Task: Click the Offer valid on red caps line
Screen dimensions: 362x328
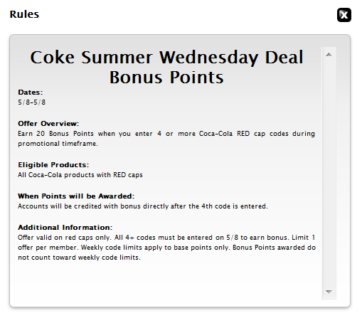Action: click(x=166, y=238)
